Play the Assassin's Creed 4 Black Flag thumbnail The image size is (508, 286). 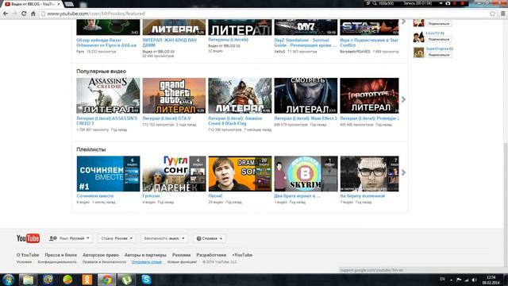[240, 95]
